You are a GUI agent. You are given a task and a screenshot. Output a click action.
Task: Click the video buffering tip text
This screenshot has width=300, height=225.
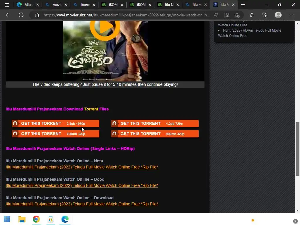tap(105, 85)
